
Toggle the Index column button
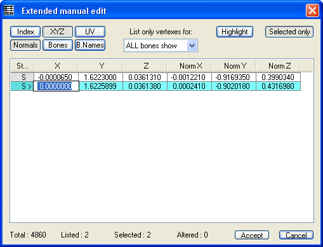(25, 32)
